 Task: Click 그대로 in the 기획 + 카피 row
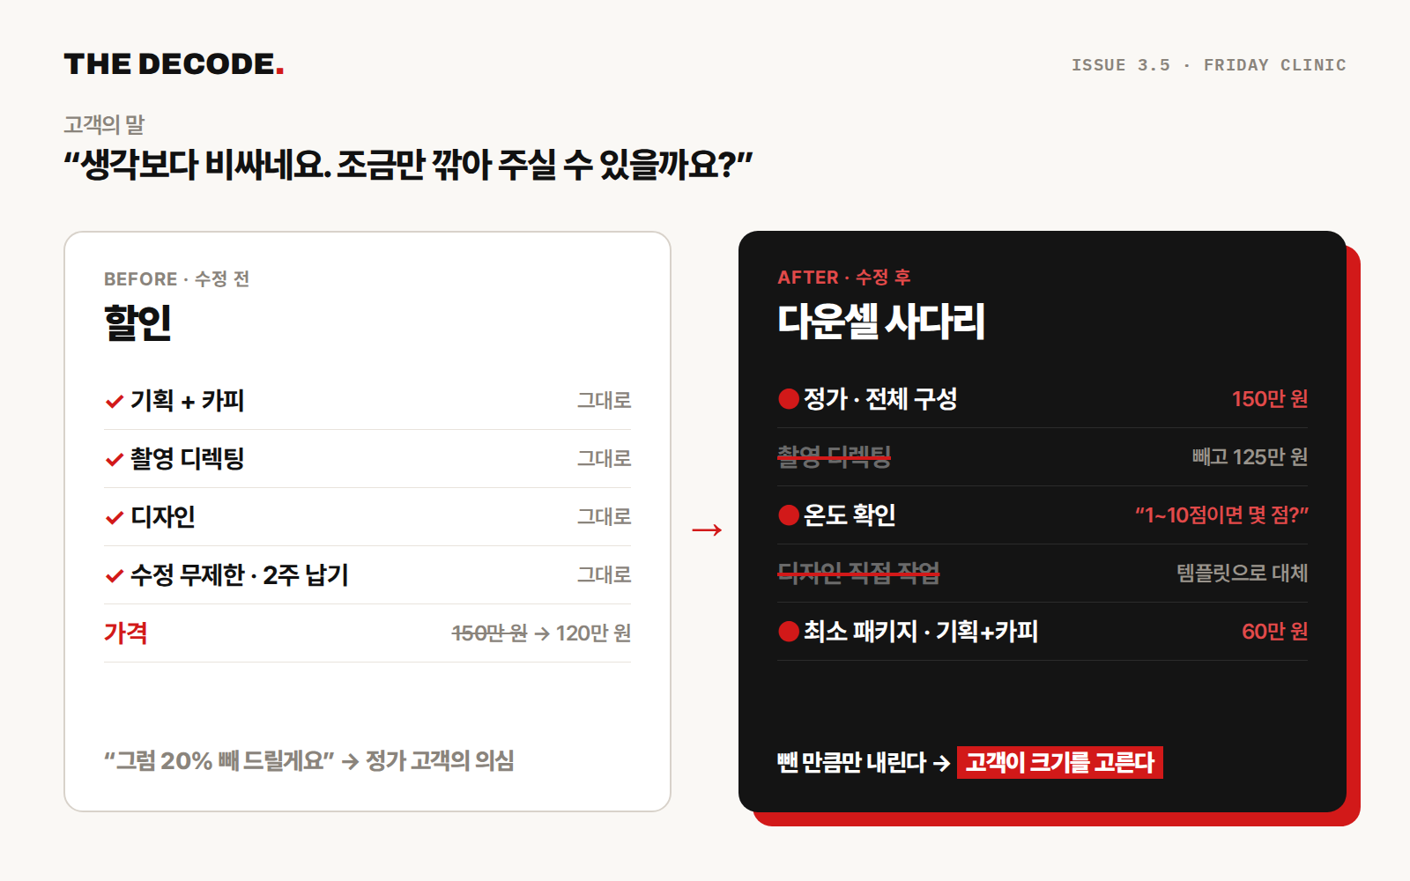604,401
